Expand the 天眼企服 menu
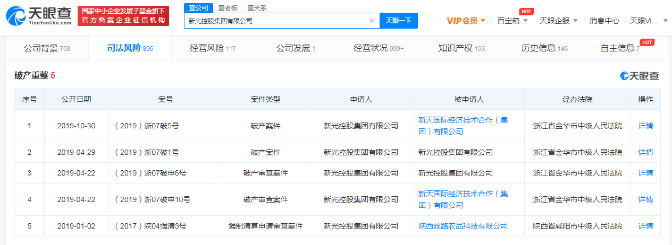The width and height of the screenshot is (672, 245). 559,21
